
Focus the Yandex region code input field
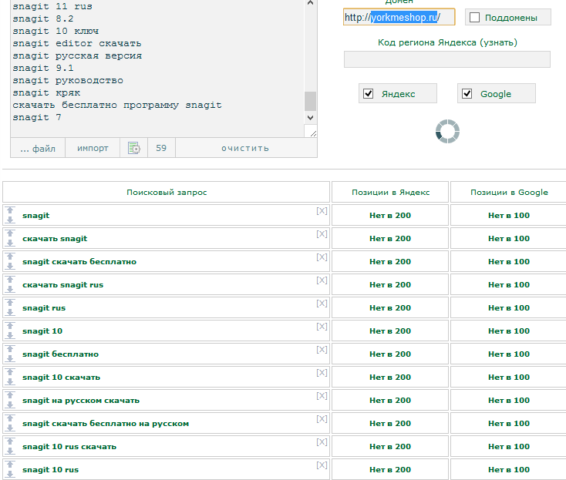[447, 59]
